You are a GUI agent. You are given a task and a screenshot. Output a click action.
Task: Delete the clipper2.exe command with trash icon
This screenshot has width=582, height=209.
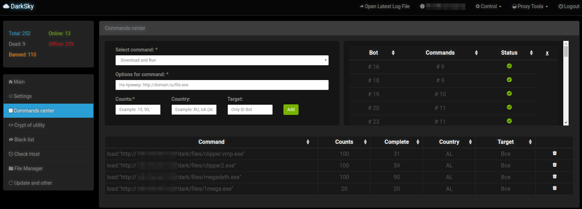(554, 165)
